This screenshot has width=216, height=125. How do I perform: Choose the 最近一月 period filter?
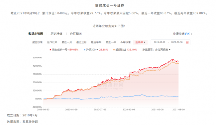coord(67,42)
